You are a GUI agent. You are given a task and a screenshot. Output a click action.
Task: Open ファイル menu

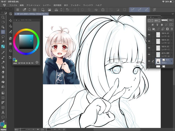point(13,5)
